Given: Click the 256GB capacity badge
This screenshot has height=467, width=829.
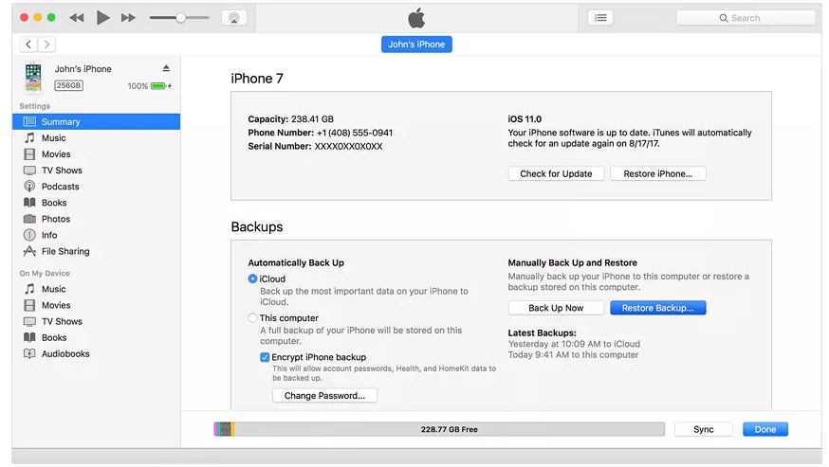Looking at the screenshot, I should click(x=68, y=85).
